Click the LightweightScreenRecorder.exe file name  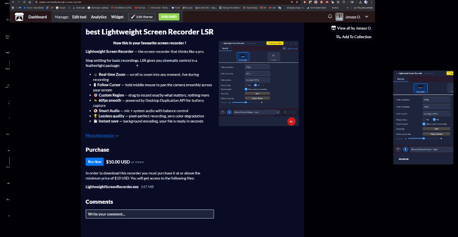tap(112, 187)
